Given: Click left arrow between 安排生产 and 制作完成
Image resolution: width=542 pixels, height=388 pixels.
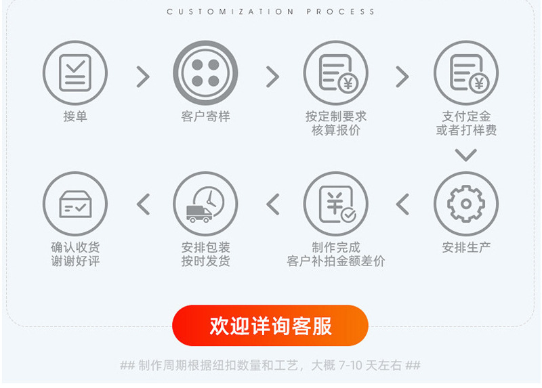Looking at the screenshot, I should tap(402, 204).
